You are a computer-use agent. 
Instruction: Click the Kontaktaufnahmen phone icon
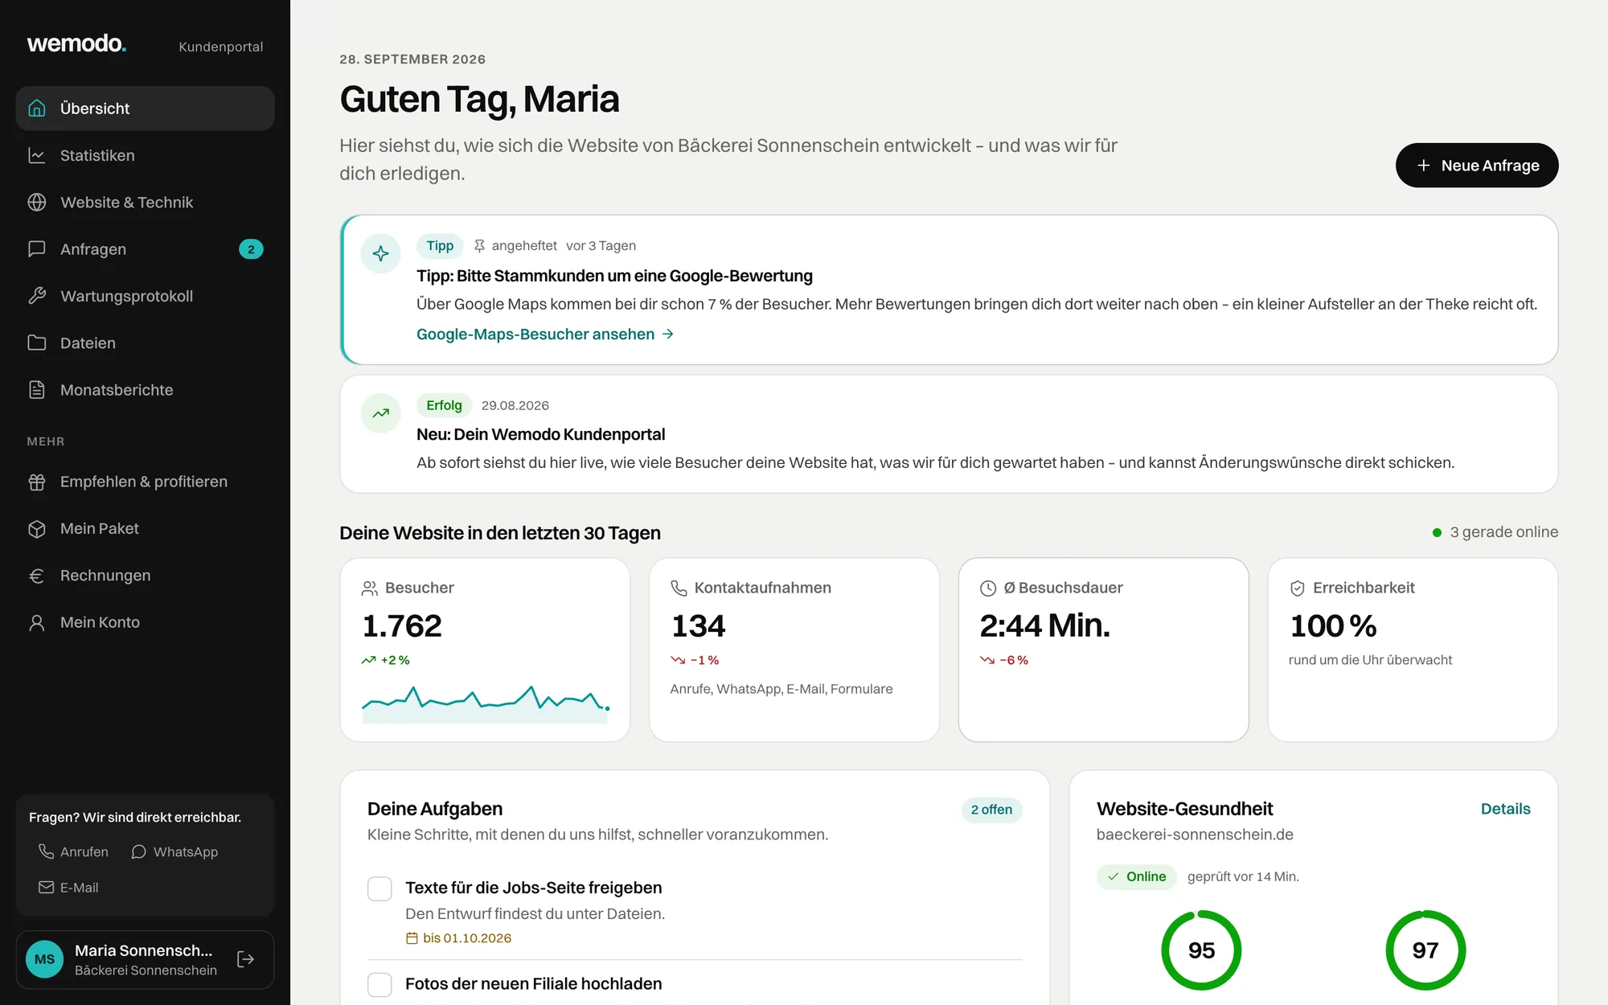point(679,589)
